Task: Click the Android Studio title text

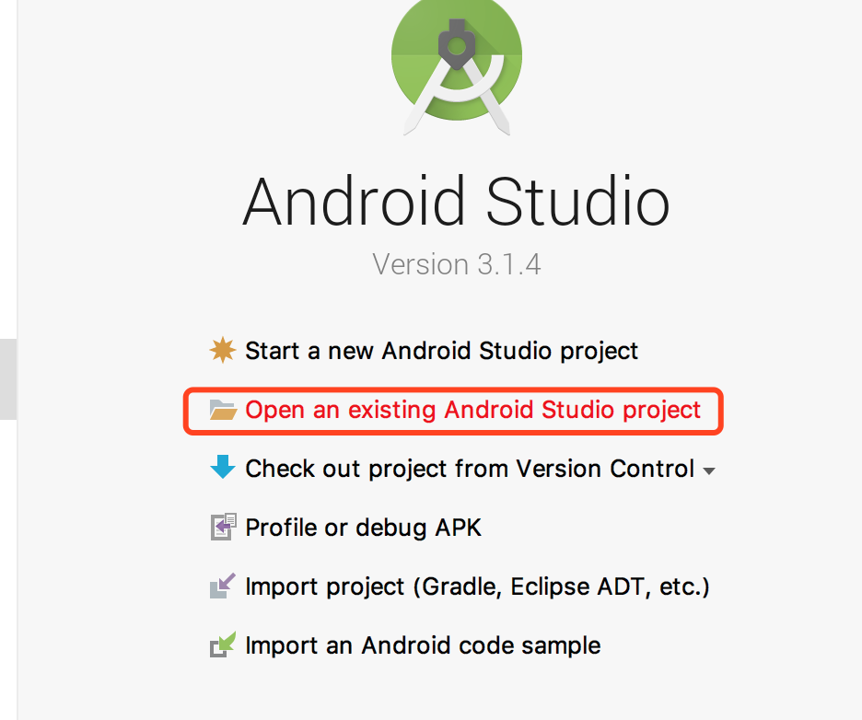Action: [456, 202]
